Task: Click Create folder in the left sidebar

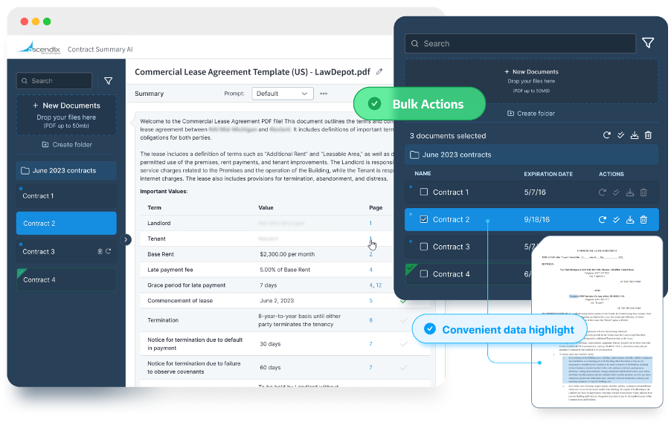Action: coord(67,144)
